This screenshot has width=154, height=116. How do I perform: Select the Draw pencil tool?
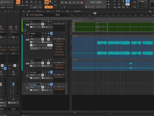(x=36, y=2)
